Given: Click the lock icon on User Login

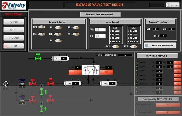Looking at the screenshot, I should [x=169, y=5].
